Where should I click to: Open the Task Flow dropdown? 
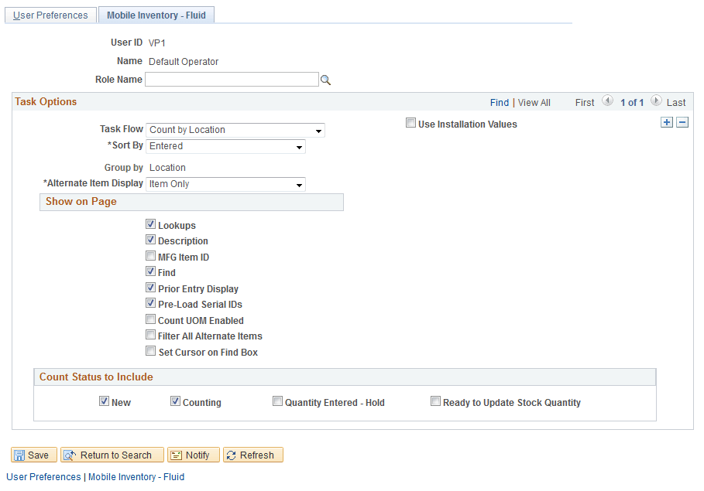tap(318, 130)
